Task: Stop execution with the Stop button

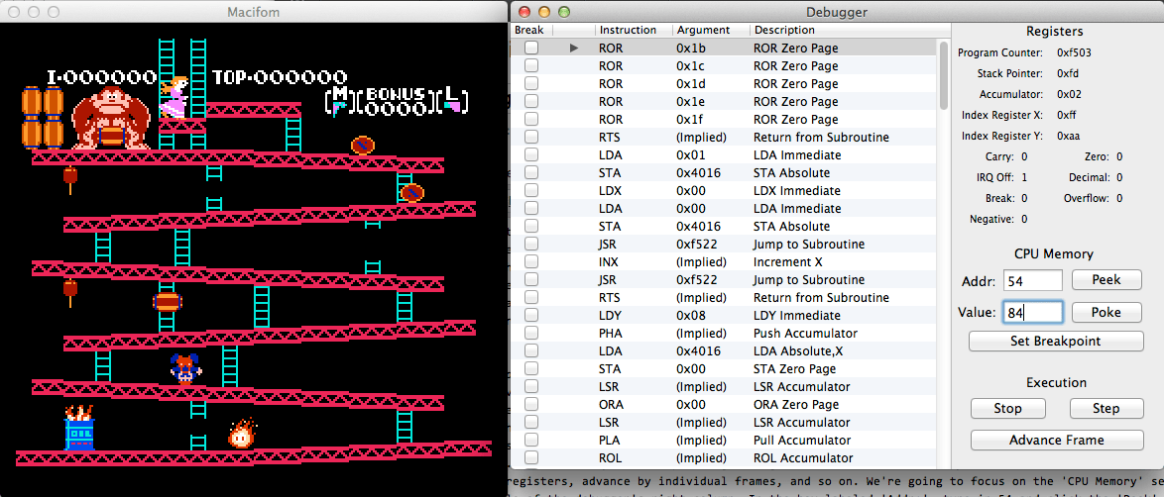Action: pos(1007,409)
